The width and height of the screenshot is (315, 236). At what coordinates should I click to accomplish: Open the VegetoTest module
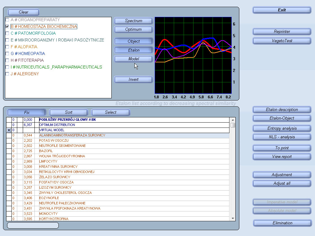pos(282,41)
